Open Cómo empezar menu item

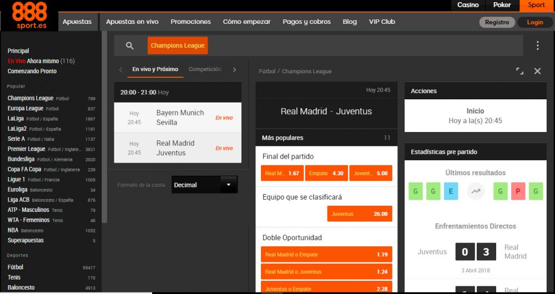[x=247, y=22]
